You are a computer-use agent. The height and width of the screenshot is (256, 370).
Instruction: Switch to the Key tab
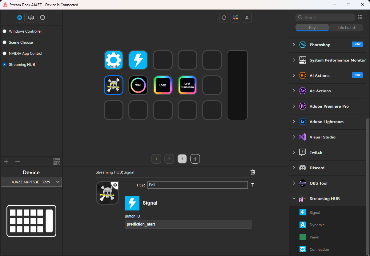312,28
